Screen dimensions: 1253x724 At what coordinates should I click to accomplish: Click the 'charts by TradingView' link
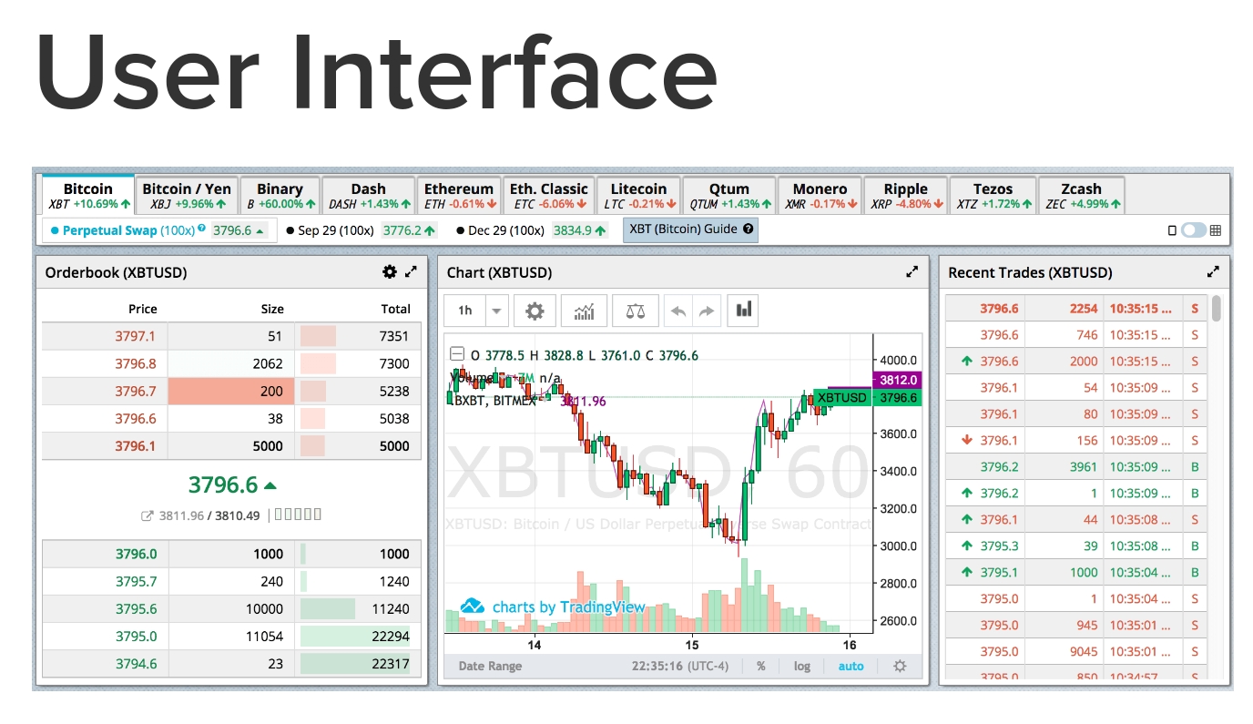[x=568, y=607]
